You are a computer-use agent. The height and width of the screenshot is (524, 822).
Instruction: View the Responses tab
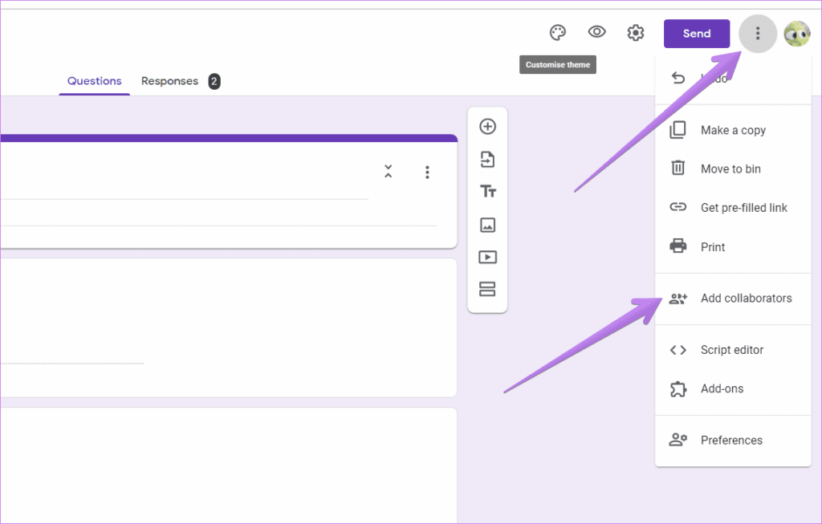click(x=169, y=80)
